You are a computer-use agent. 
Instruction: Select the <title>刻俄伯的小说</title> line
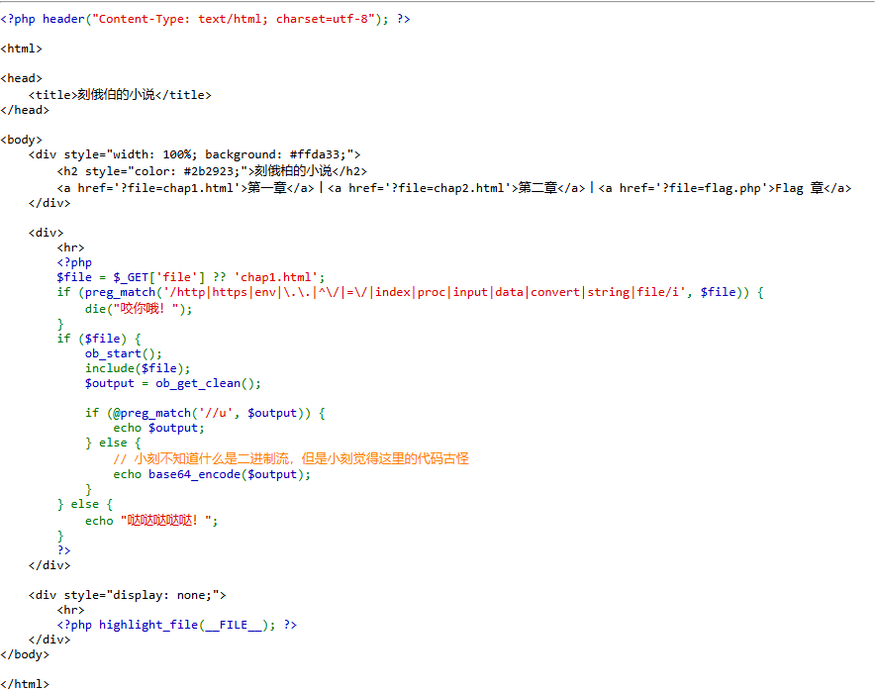pyautogui.click(x=120, y=95)
